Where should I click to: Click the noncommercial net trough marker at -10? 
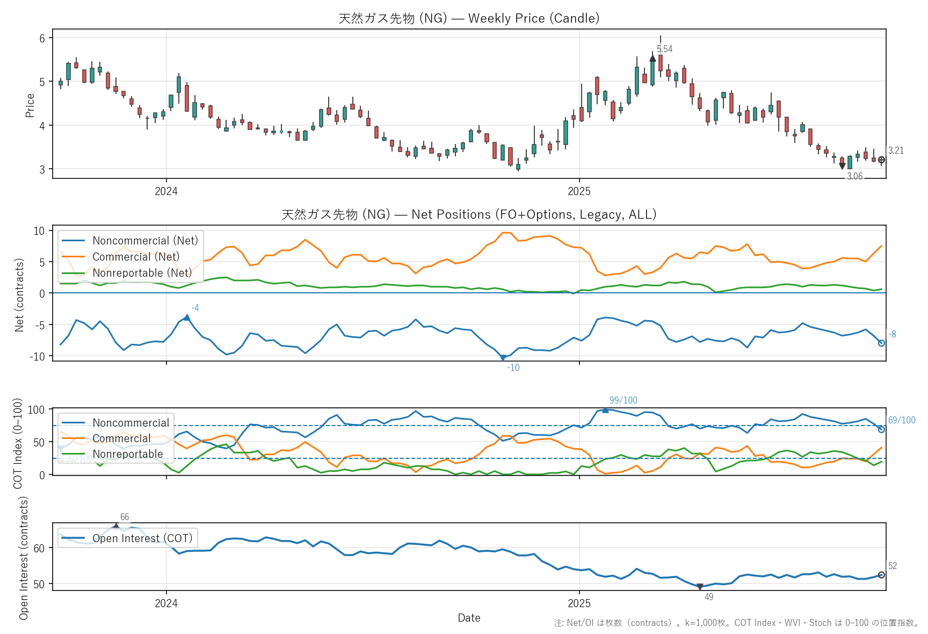pos(503,357)
